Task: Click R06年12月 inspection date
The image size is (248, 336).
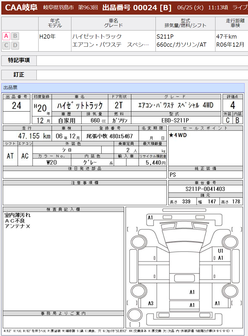Action: [230, 45]
